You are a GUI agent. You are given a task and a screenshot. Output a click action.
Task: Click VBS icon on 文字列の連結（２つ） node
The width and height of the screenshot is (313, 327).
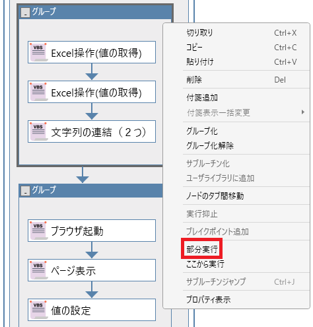tap(38, 131)
